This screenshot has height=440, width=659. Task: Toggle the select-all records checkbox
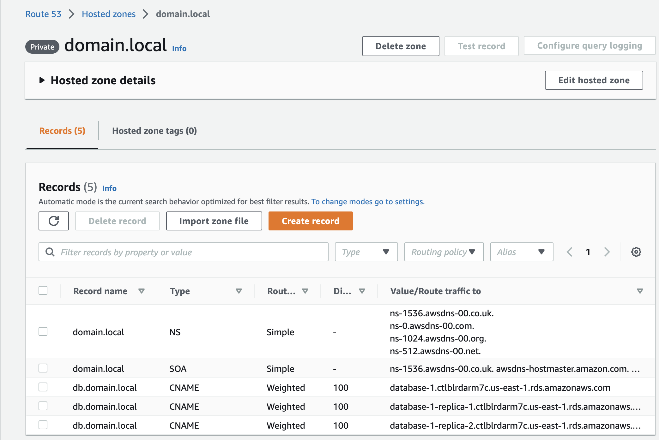pos(43,290)
